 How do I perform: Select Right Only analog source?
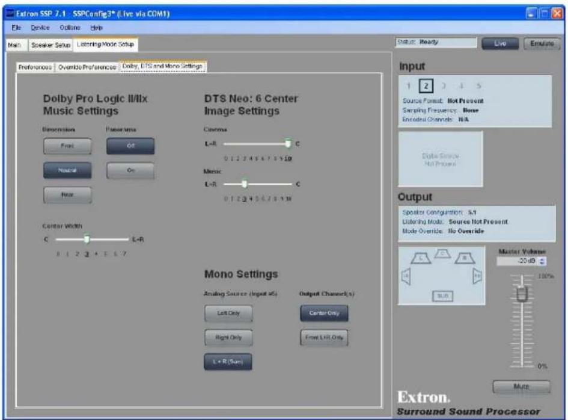click(x=228, y=338)
